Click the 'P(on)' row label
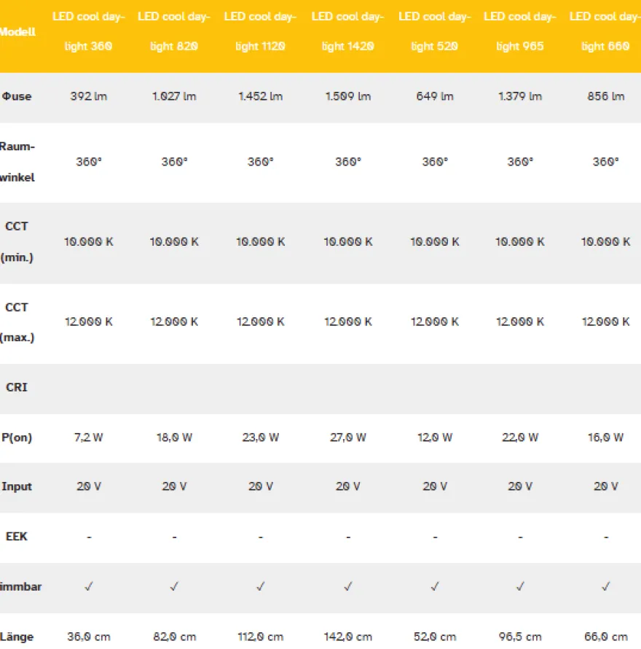This screenshot has height=649, width=641. 17,438
